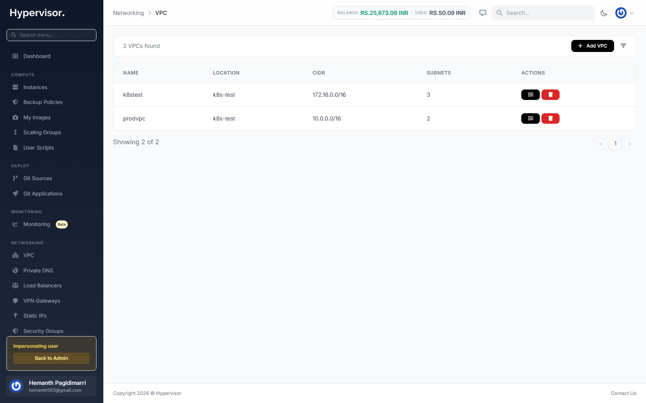Open the VPC filter funnel icon

pos(623,46)
